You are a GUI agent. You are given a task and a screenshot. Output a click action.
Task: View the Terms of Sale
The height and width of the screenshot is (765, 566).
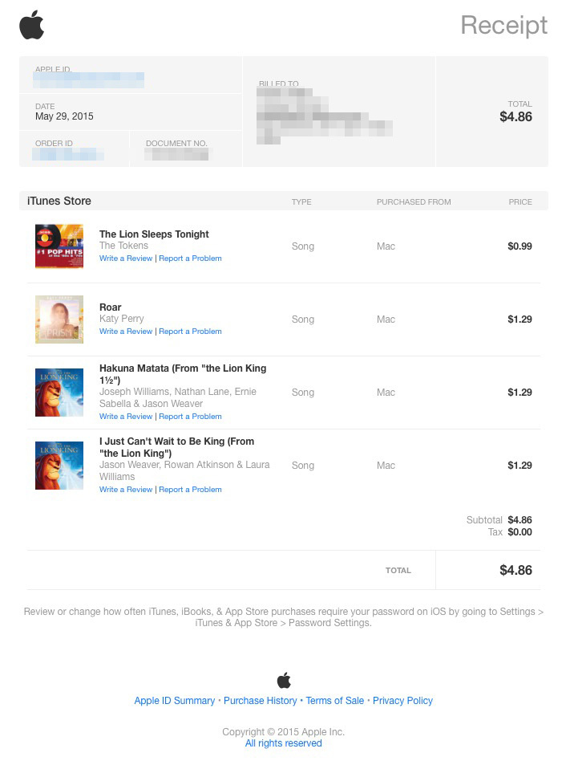[x=334, y=700]
